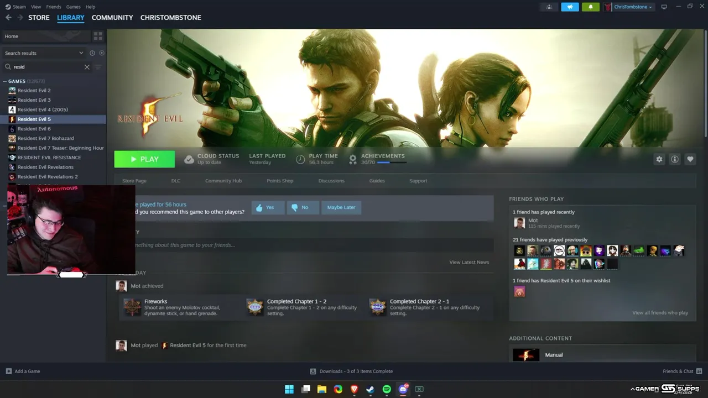The height and width of the screenshot is (398, 708).
Task: Click the Play Time clock icon
Action: tap(300, 159)
